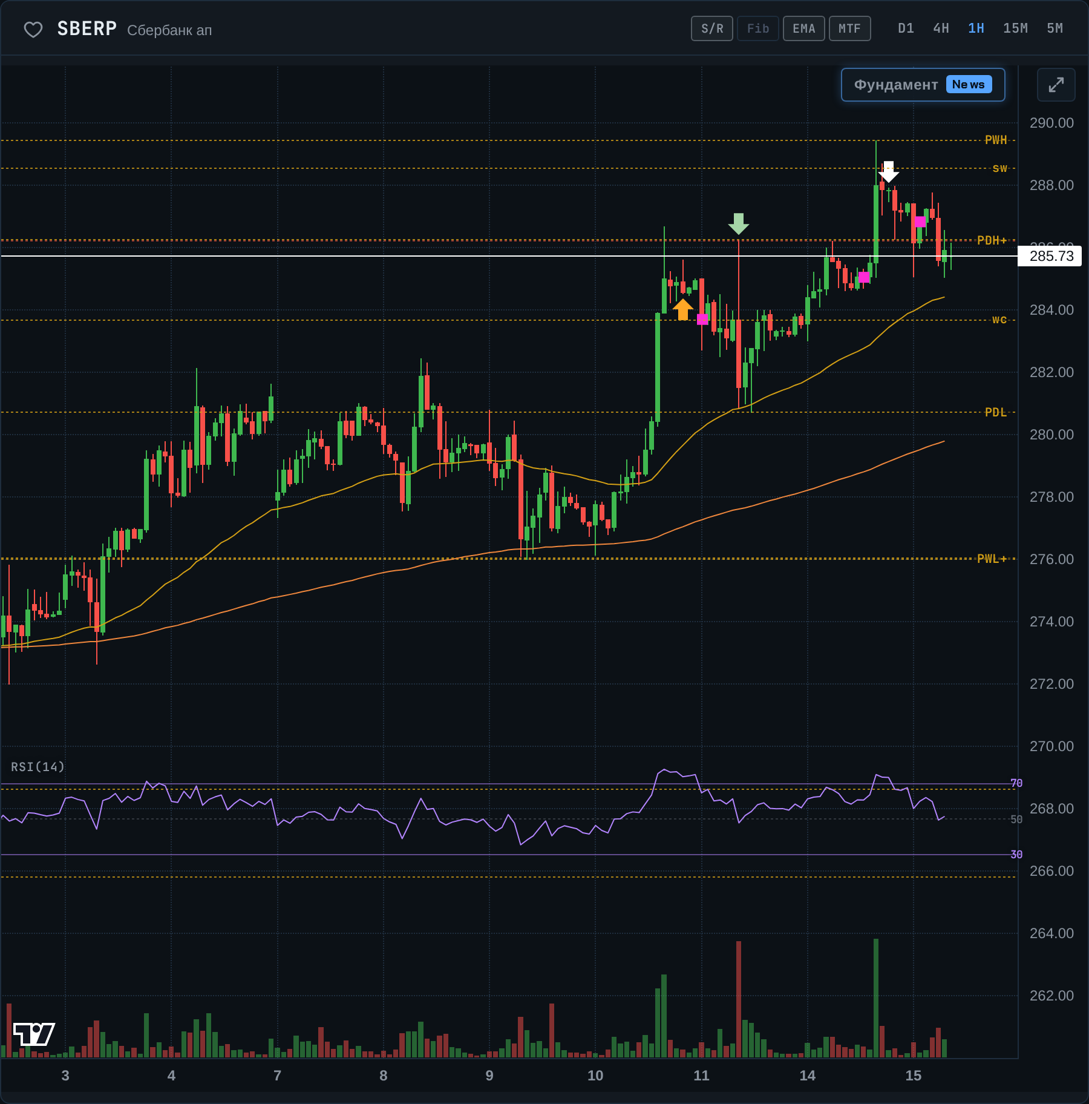Viewport: 1089px width, 1104px height.
Task: Switch to the 4H timeframe
Action: pyautogui.click(x=941, y=28)
